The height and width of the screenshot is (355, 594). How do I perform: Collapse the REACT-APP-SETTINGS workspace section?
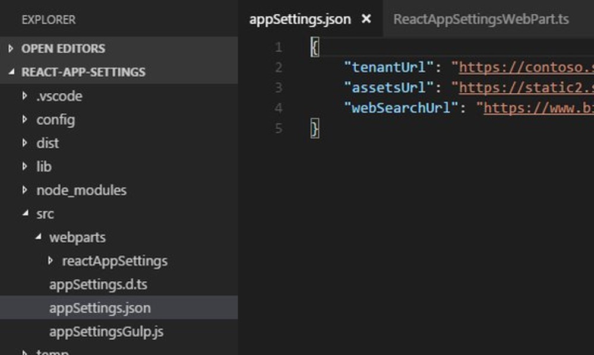(12, 72)
